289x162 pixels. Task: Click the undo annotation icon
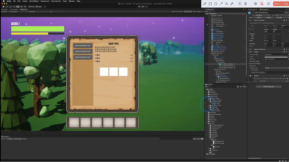point(240,4)
